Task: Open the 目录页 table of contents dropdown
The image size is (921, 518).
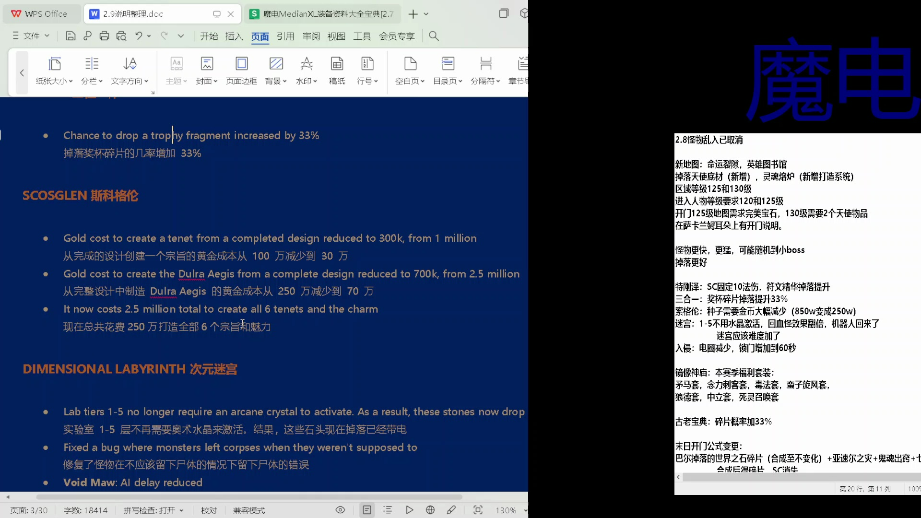Action: (x=448, y=71)
